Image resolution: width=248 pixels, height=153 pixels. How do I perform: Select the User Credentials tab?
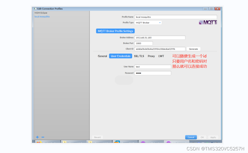click(120, 56)
